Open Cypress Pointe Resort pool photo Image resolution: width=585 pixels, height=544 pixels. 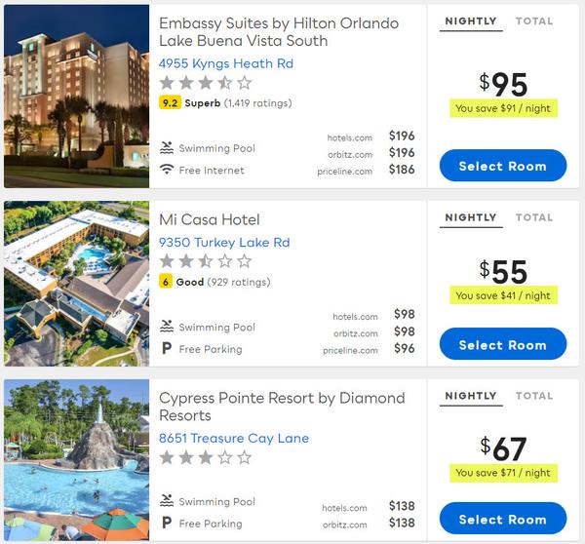[76, 460]
